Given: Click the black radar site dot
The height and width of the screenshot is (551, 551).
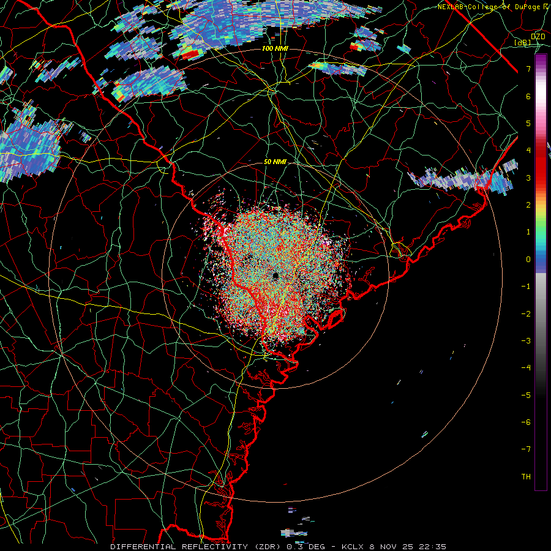Looking at the screenshot, I should click(275, 275).
